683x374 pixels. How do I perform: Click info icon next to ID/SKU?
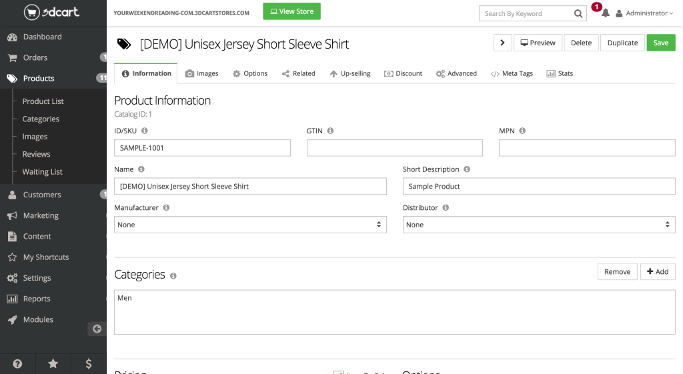click(145, 131)
